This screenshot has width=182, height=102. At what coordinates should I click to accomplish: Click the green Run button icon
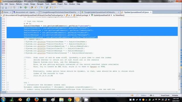coord(25,8)
